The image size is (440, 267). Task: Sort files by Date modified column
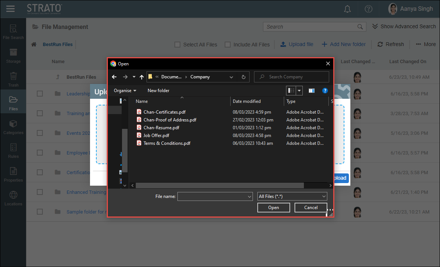coord(247,101)
